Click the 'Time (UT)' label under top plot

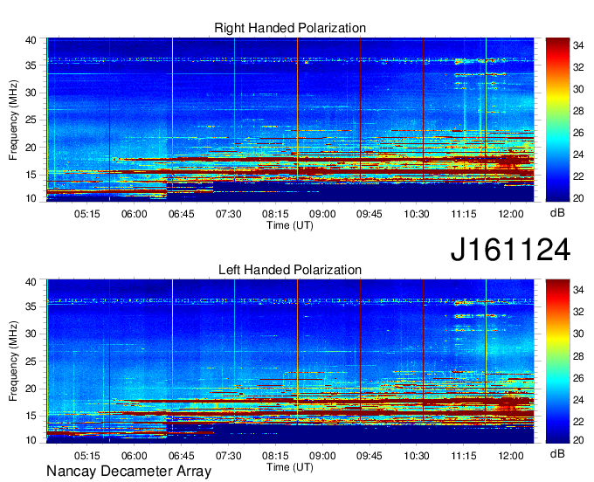pos(290,225)
